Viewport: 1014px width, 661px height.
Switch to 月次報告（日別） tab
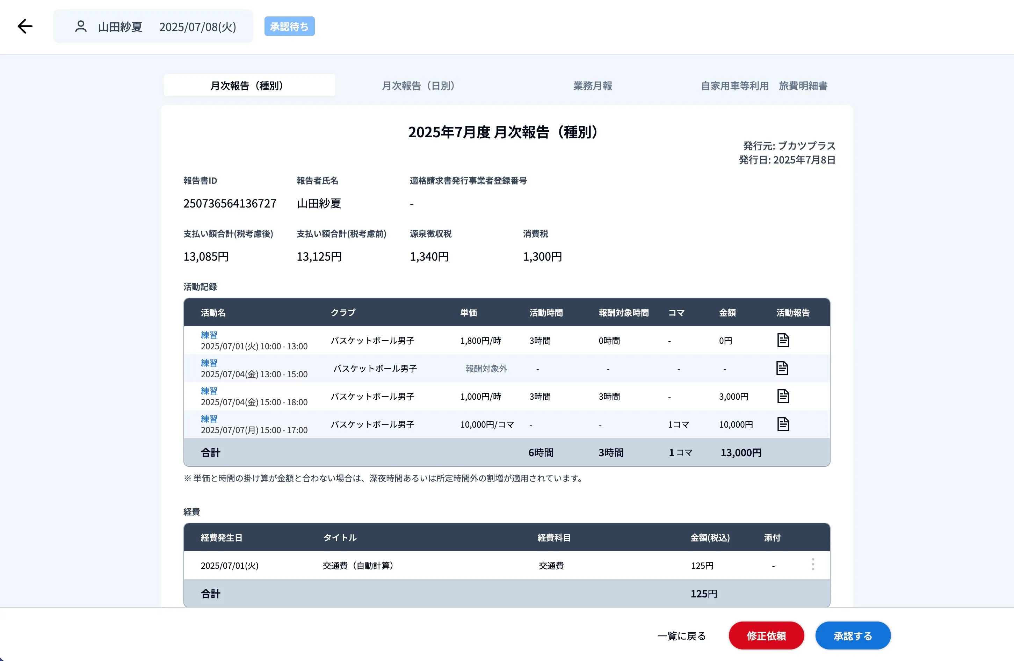[418, 86]
